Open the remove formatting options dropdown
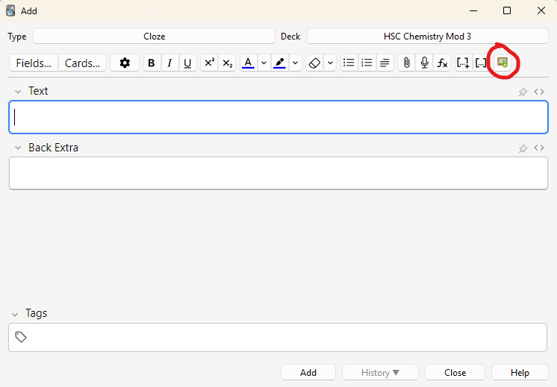This screenshot has height=387, width=557. (330, 63)
